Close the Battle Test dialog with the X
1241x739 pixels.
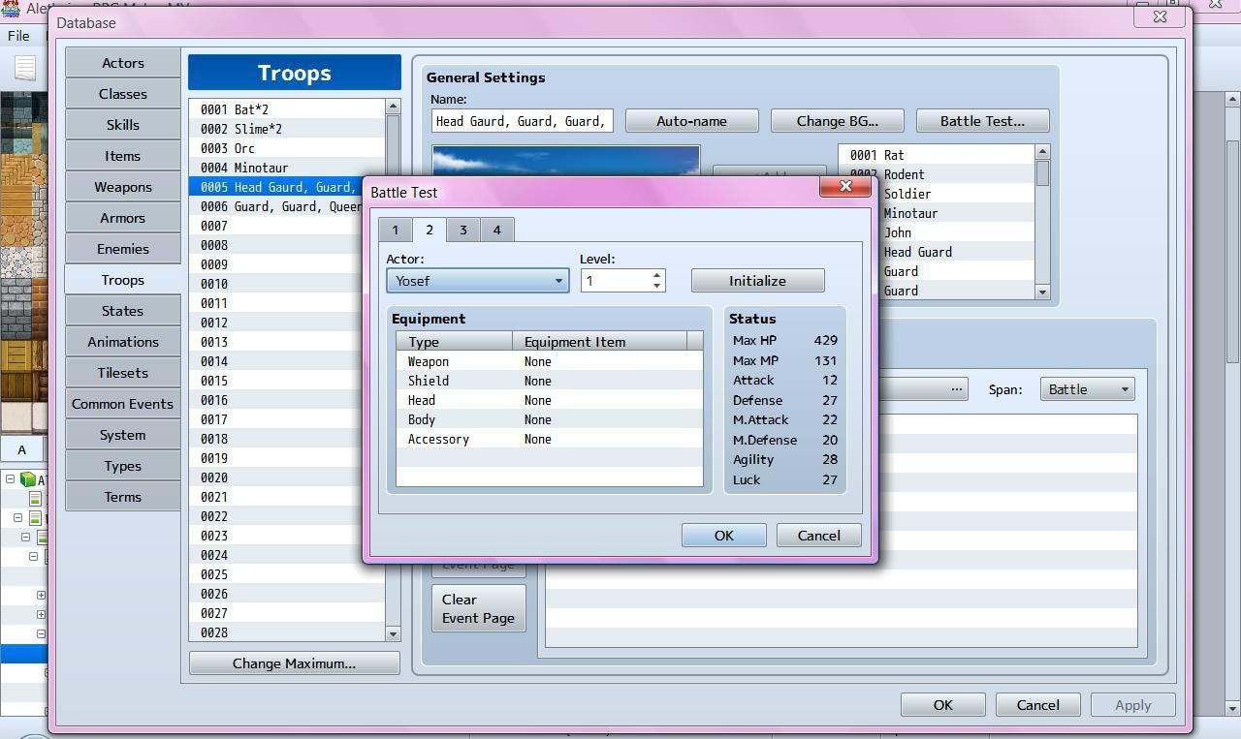(x=844, y=186)
